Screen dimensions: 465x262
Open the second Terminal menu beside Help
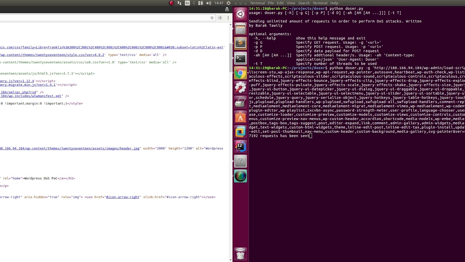pyautogui.click(x=320, y=3)
